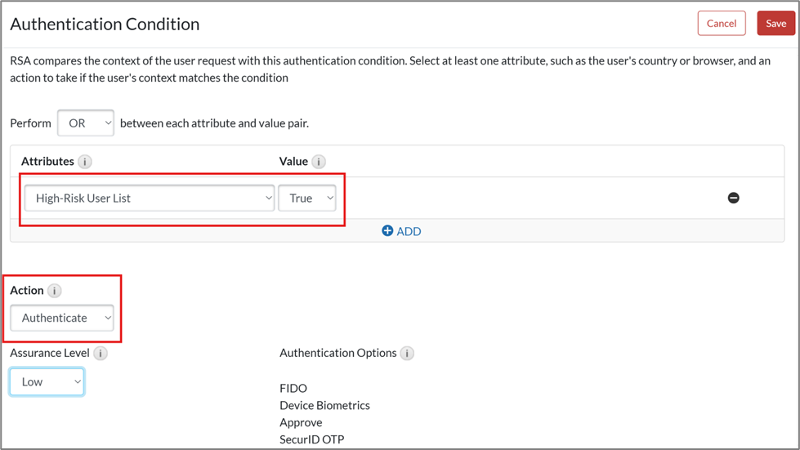800x450 pixels.
Task: Expand the High-Risk User List attribute dropdown
Action: 150,198
